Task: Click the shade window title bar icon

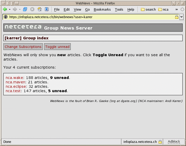Action: pos(8,3)
